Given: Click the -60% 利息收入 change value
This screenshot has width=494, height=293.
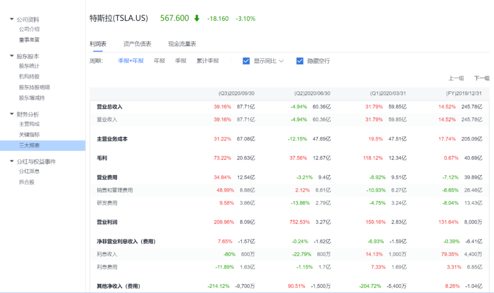Looking at the screenshot, I should tap(229, 254).
